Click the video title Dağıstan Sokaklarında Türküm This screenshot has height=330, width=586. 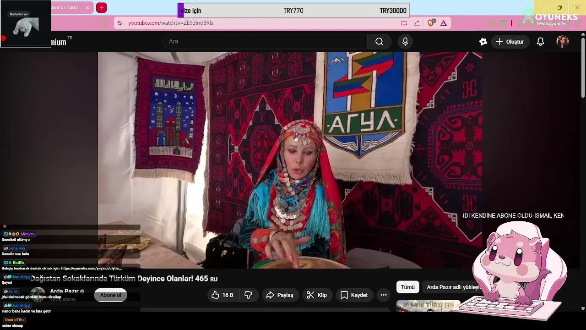pyautogui.click(x=124, y=279)
